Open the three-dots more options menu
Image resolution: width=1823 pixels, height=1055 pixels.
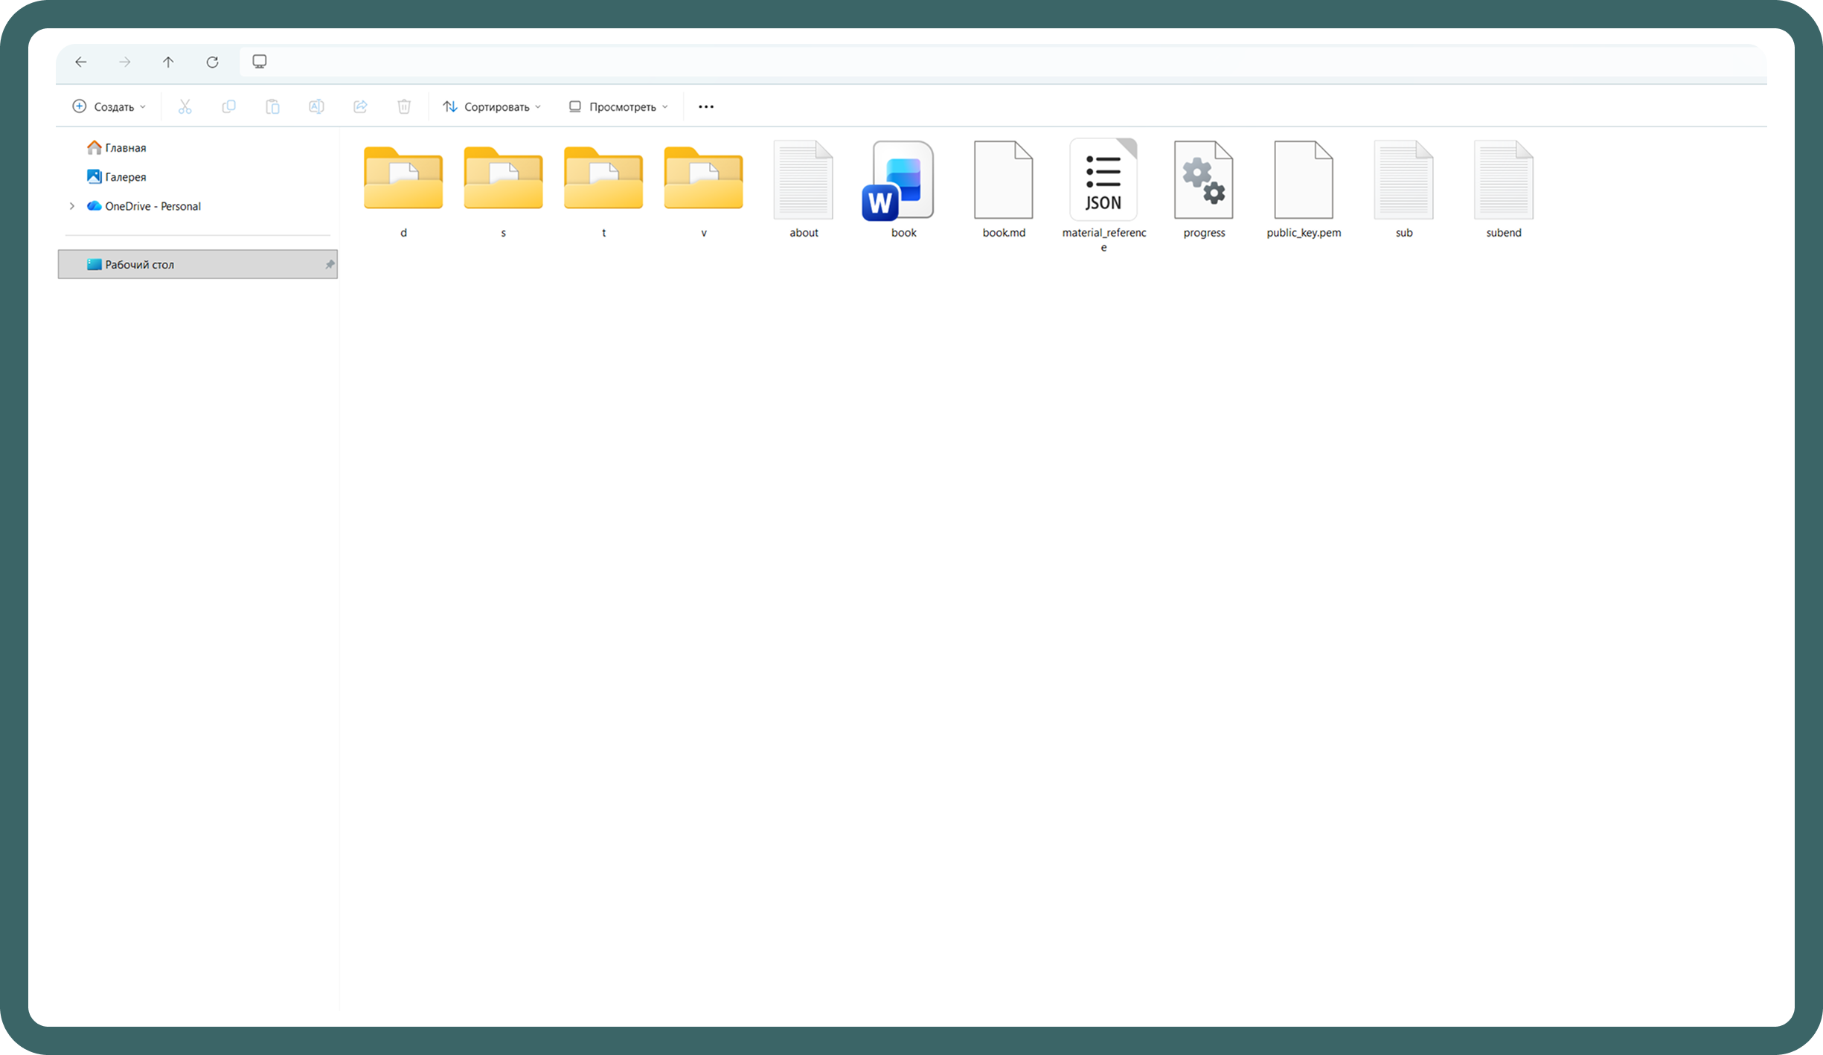[x=705, y=106]
